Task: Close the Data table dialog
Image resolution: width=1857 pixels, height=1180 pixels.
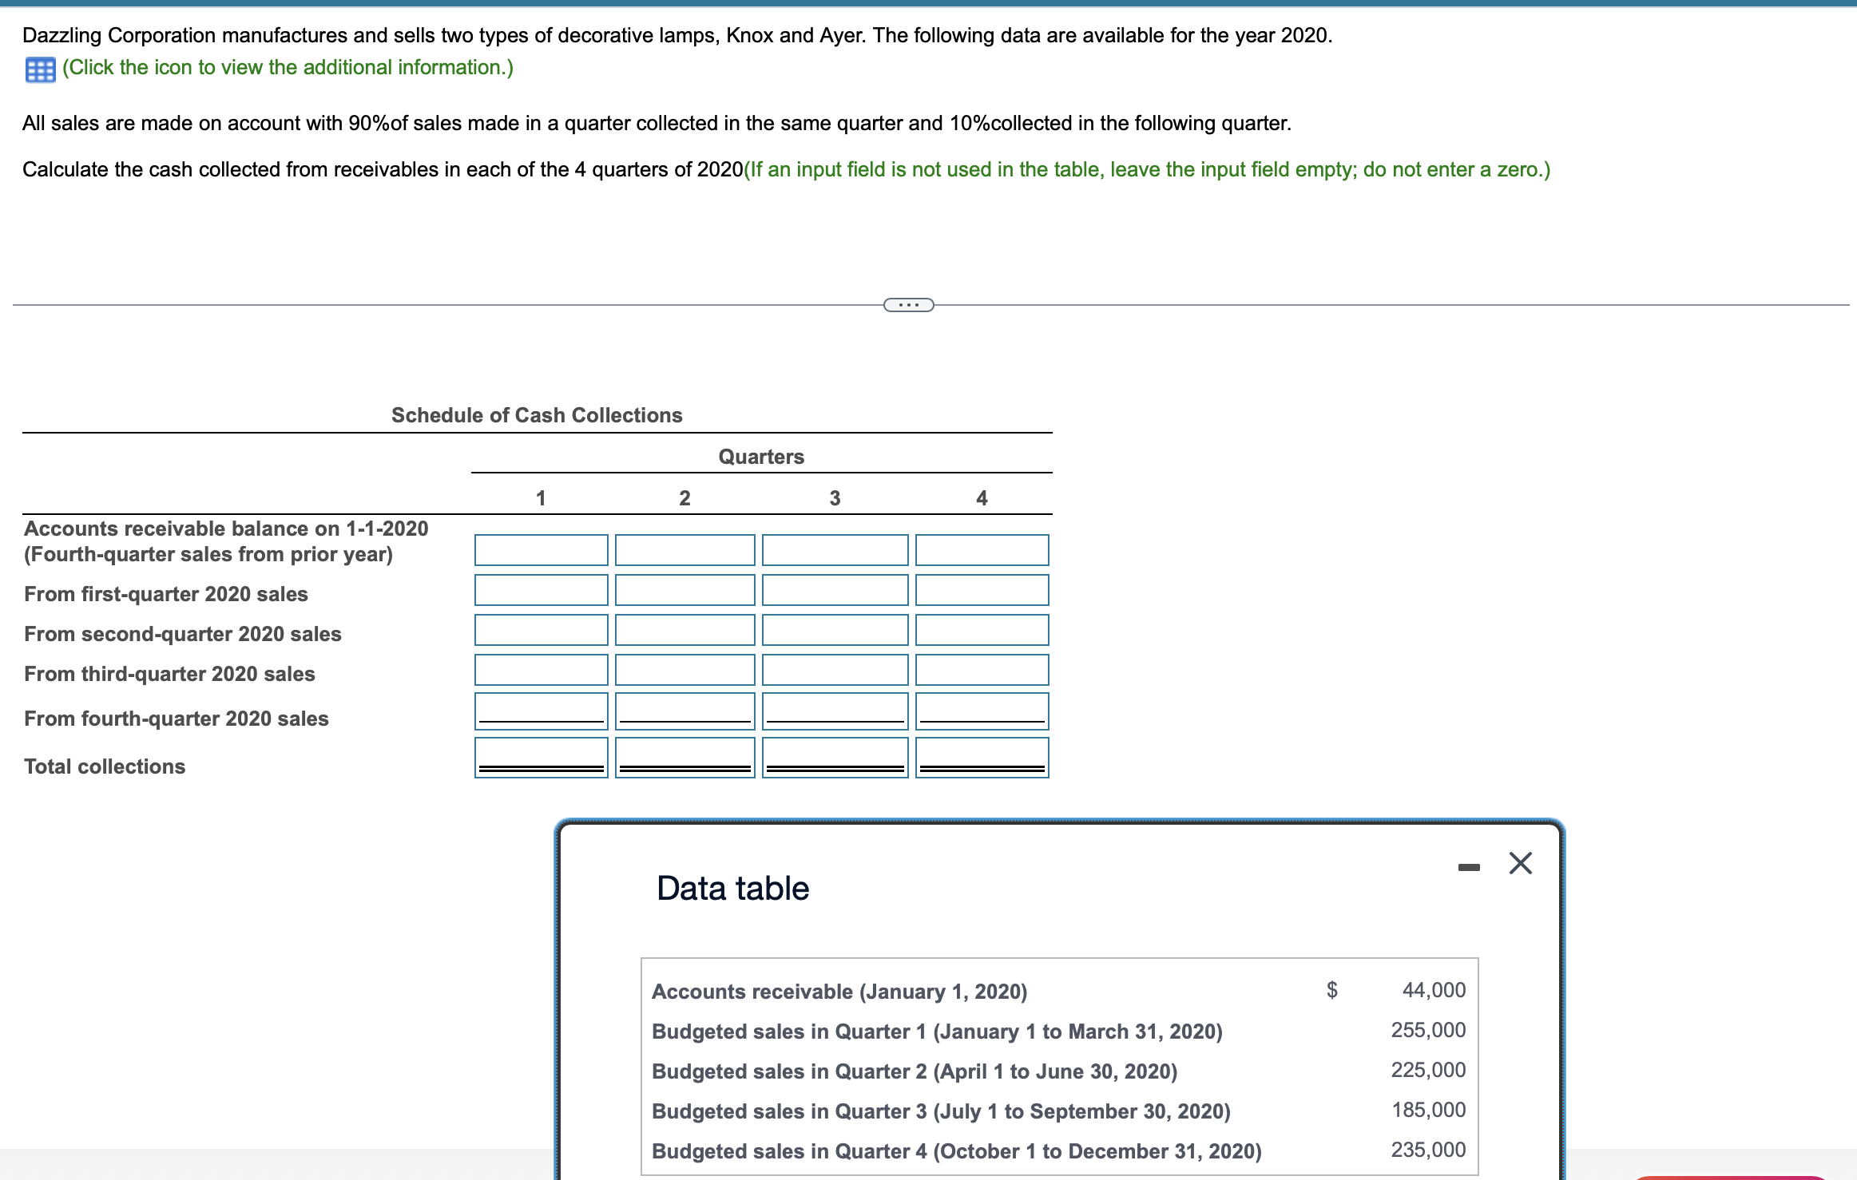Action: (x=1520, y=863)
